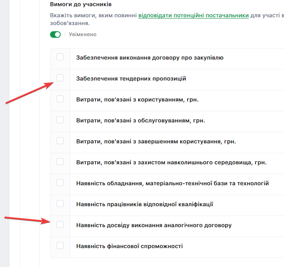Screen dimensions: 284x267
Task: Open the "відповідати потенційні постачальники" link
Action: tap(193, 16)
